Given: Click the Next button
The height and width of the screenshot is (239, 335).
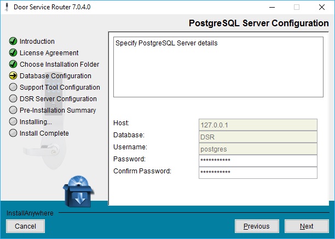Looking at the screenshot, I should 307,226.
